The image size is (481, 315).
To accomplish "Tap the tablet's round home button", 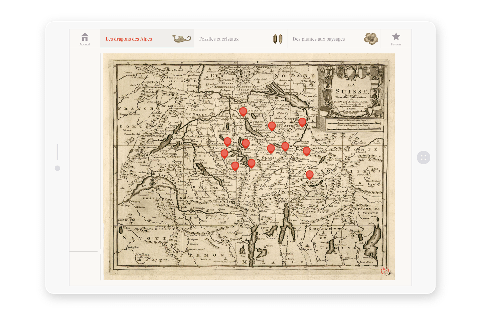I will [424, 157].
